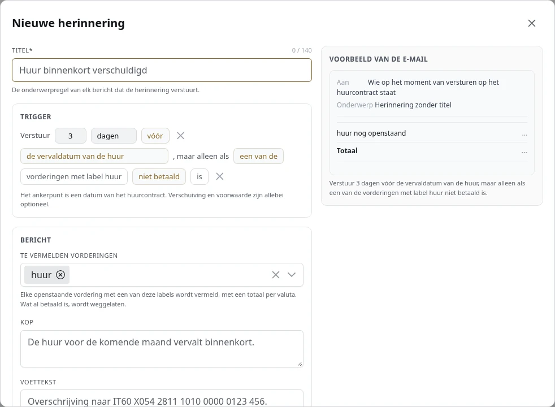Open the 'een van de' quantifier dropdown
The image size is (555, 407).
coord(258,156)
